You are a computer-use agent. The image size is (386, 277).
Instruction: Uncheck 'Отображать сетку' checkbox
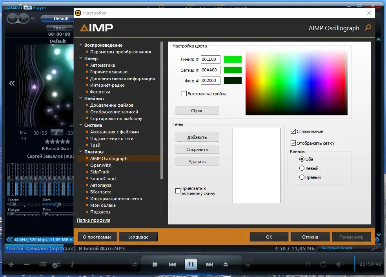(293, 143)
